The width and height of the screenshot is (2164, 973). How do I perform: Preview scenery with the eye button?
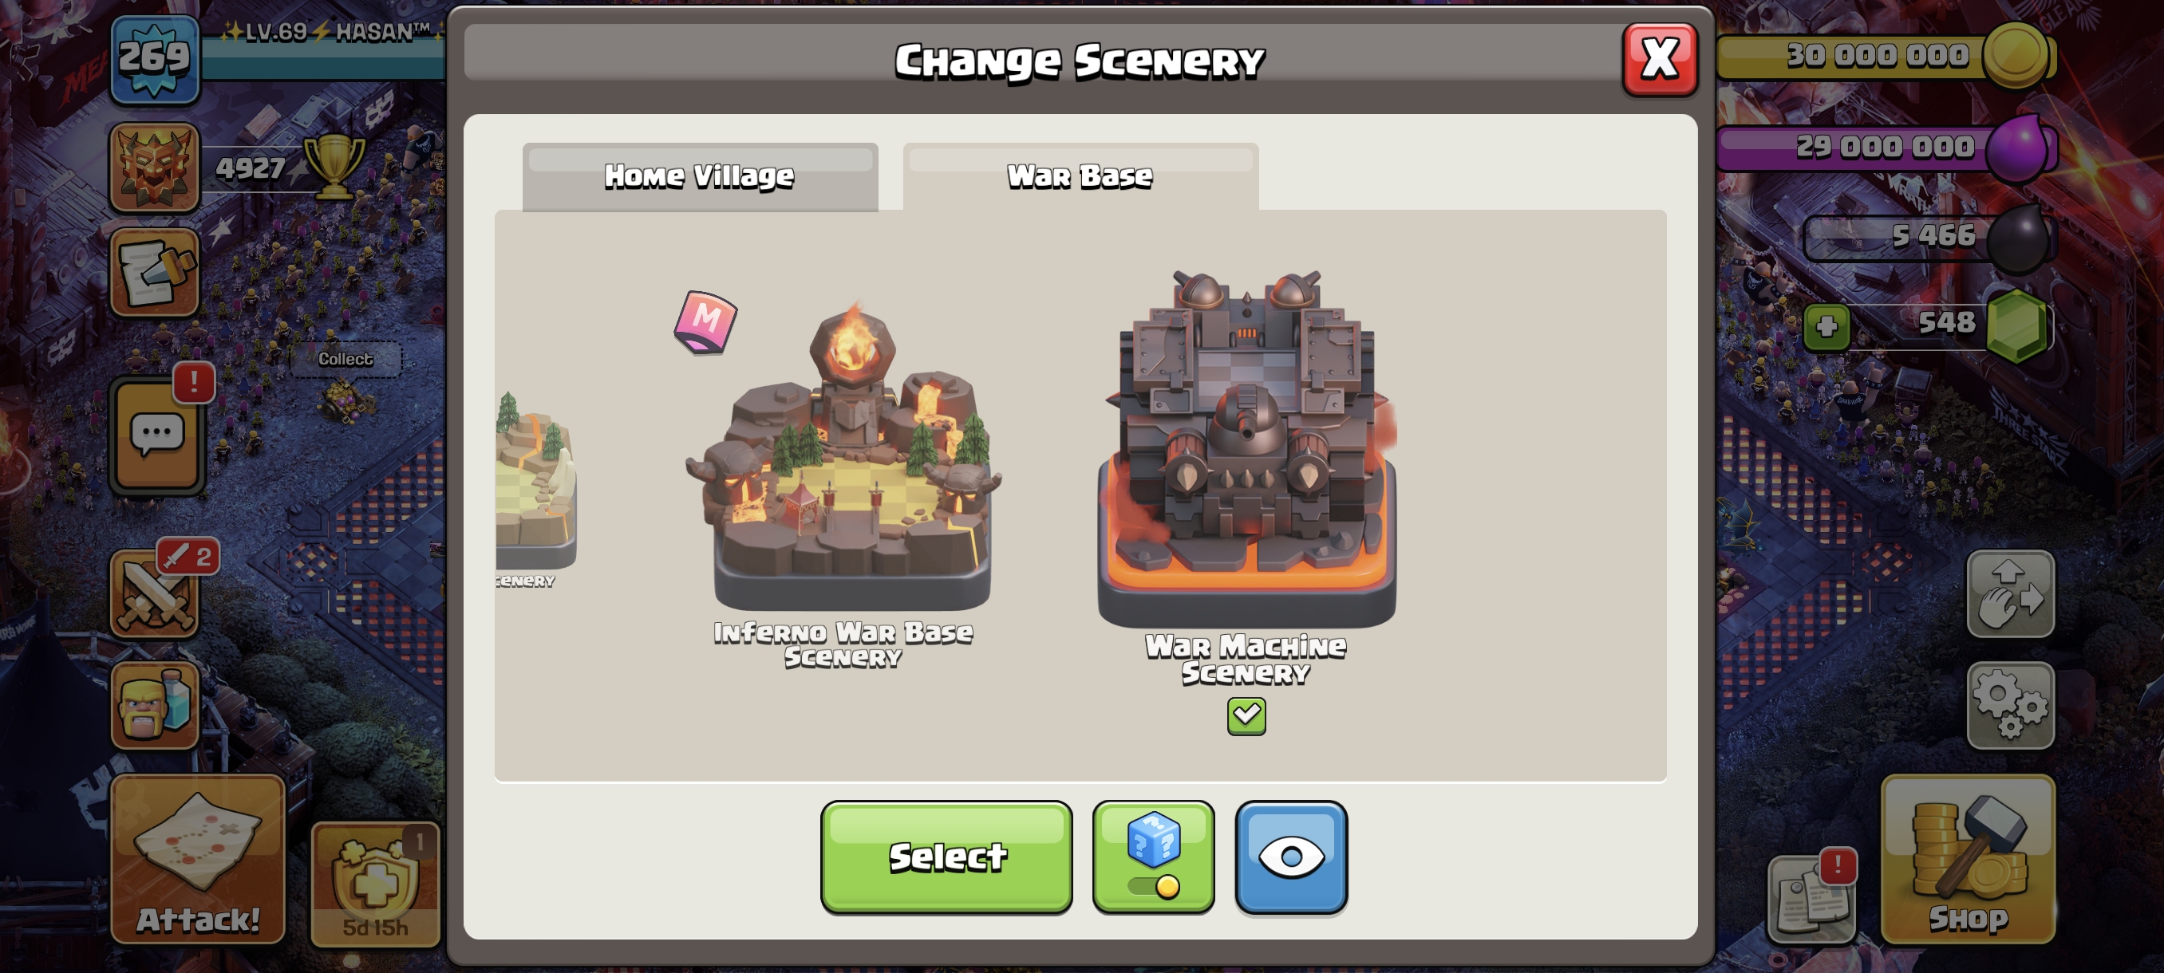pyautogui.click(x=1291, y=857)
